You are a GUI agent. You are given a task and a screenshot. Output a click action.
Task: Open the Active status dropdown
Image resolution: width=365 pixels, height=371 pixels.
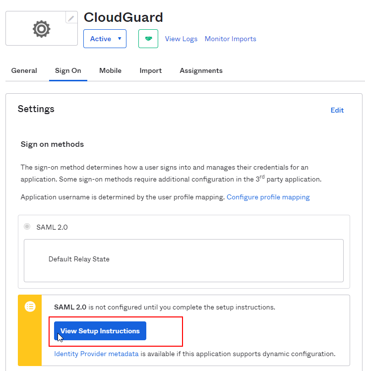tap(105, 39)
